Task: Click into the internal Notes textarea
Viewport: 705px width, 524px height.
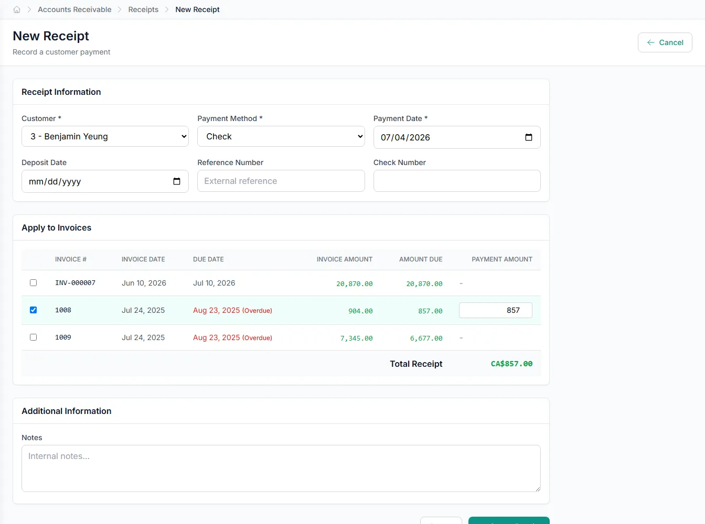Action: [281, 468]
